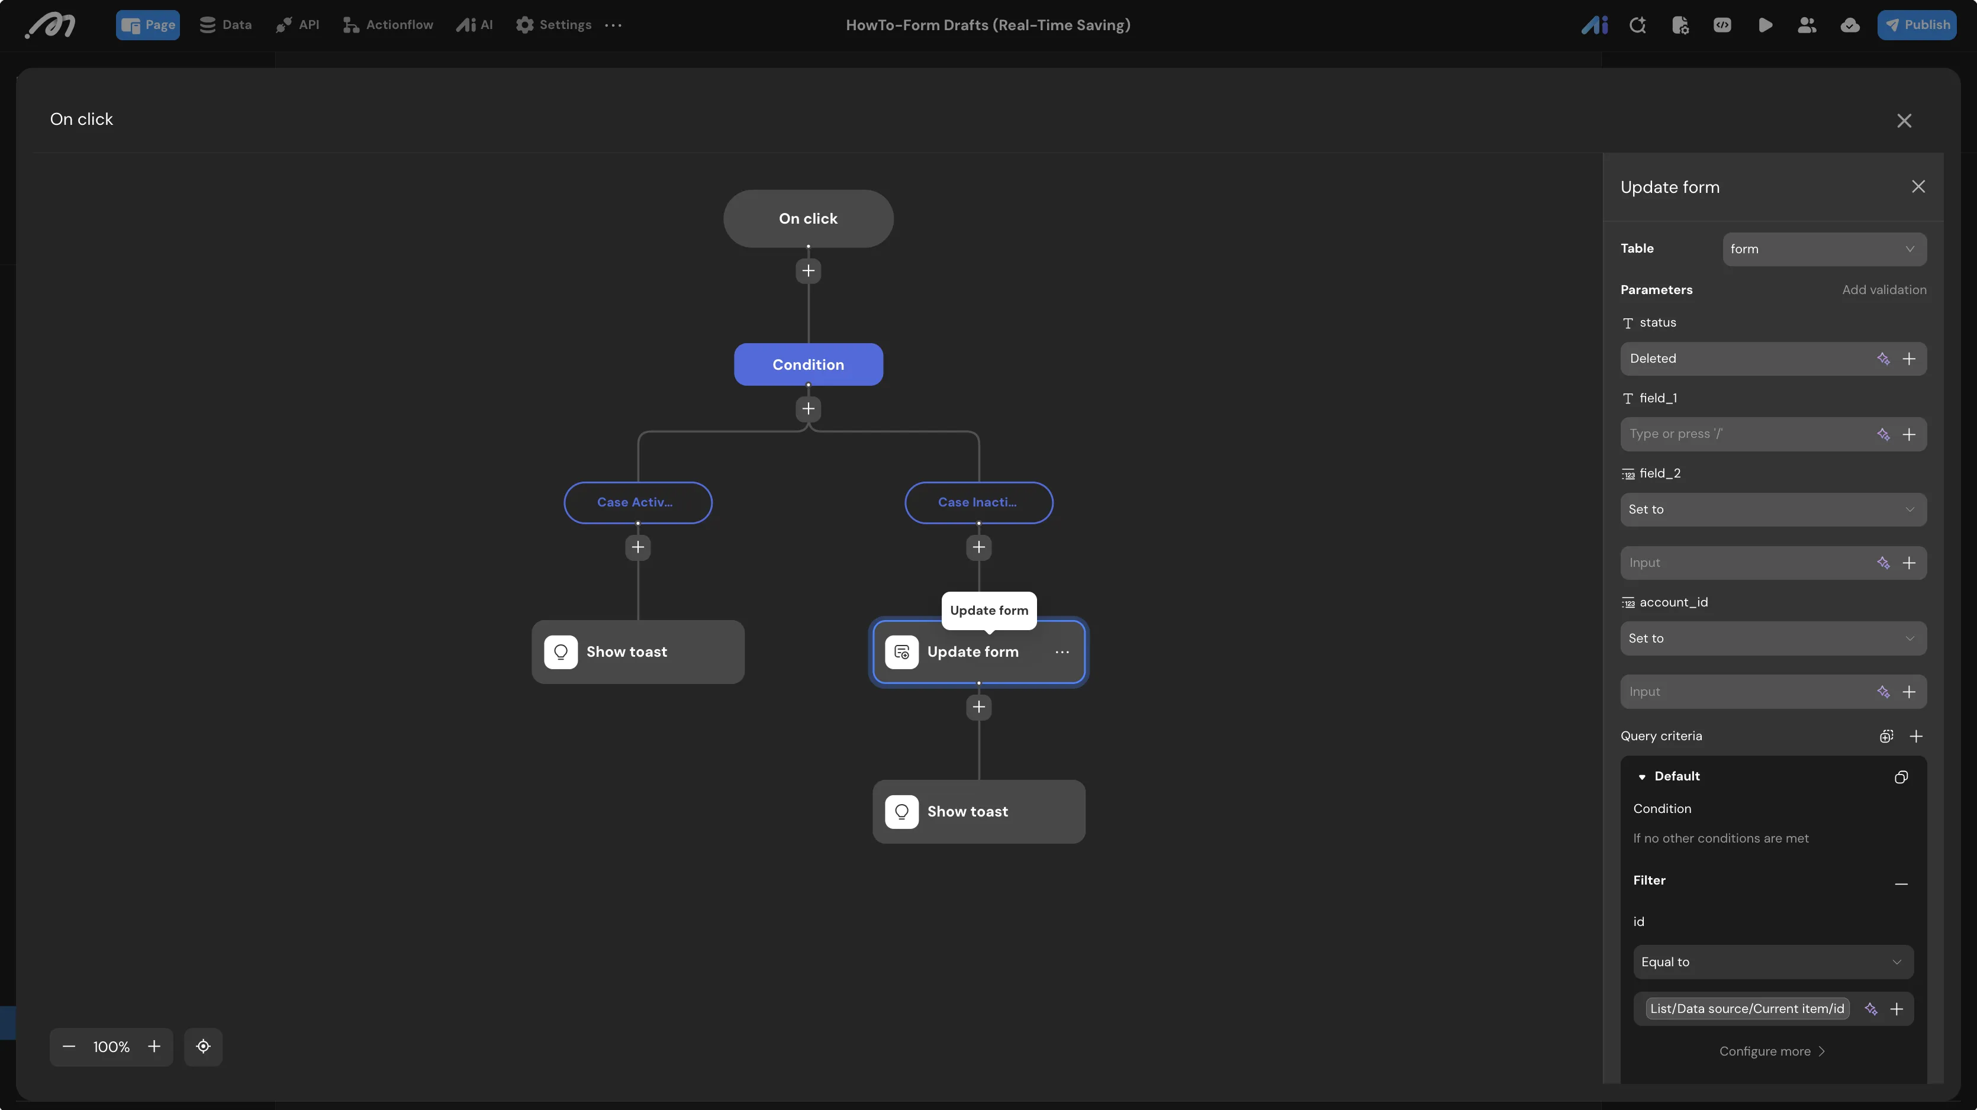Select the Case Active branch node
The image size is (1977, 1110).
coord(637,502)
